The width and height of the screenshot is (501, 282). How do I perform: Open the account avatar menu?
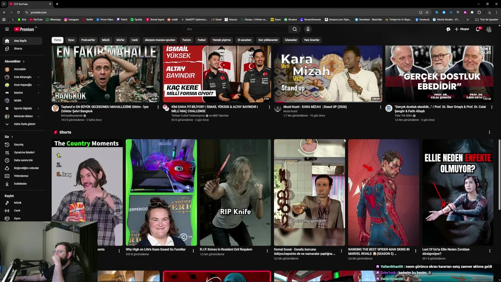[x=489, y=29]
